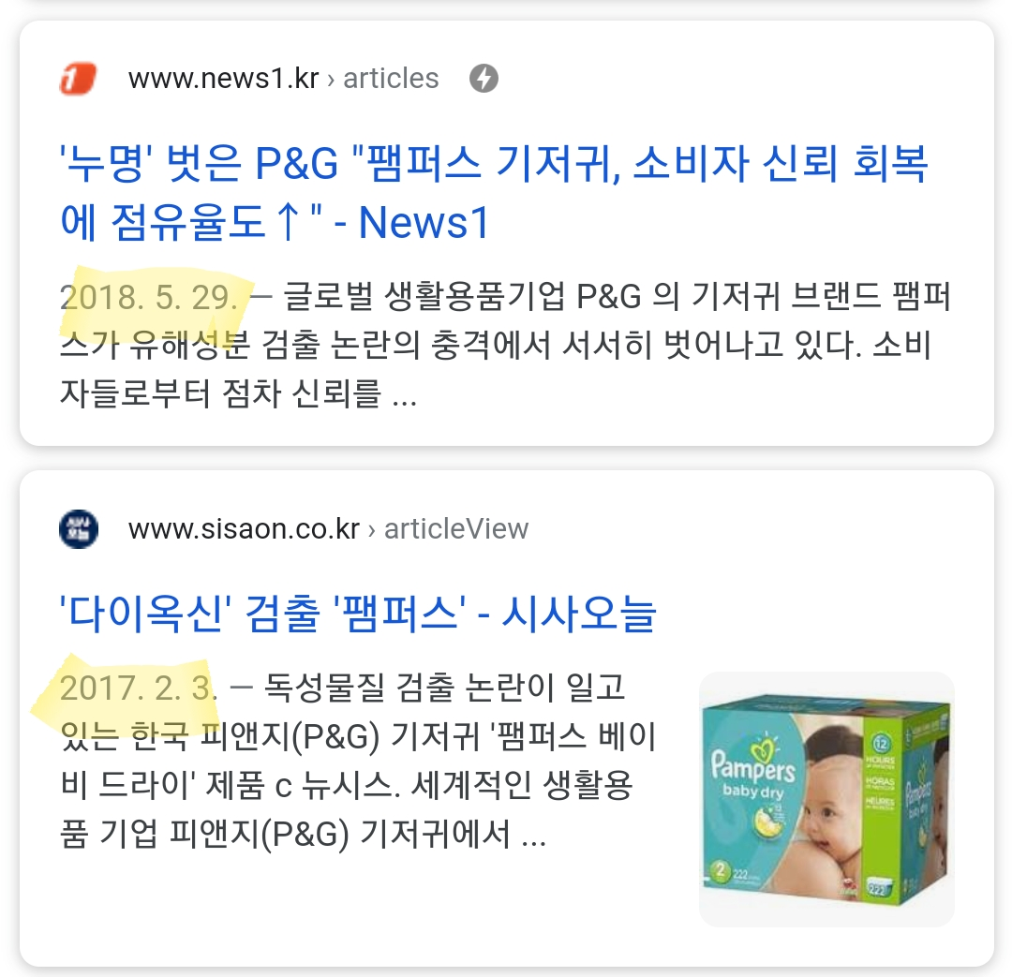This screenshot has width=1012, height=977.
Task: Tap '시사오늘' source name in second headline
Action: [579, 613]
